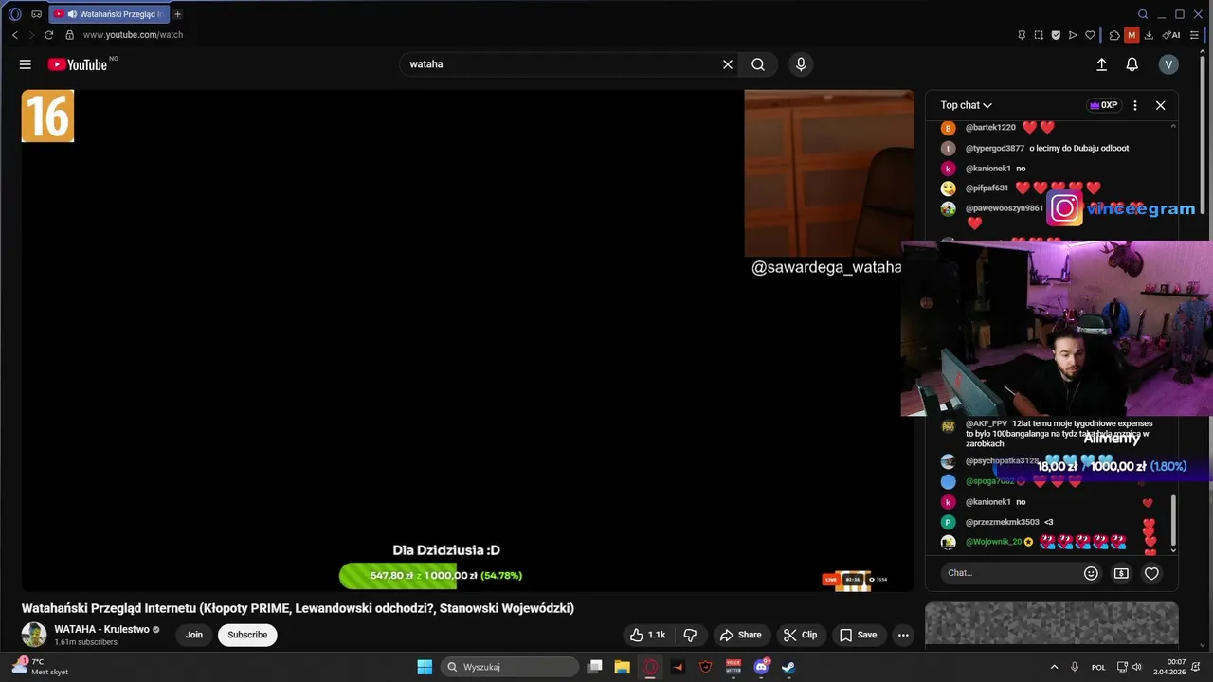This screenshot has height=682, width=1213.
Task: Save video to a playlist
Action: click(858, 635)
